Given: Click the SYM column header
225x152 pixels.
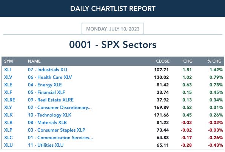Looking at the screenshot, I should point(8,61).
